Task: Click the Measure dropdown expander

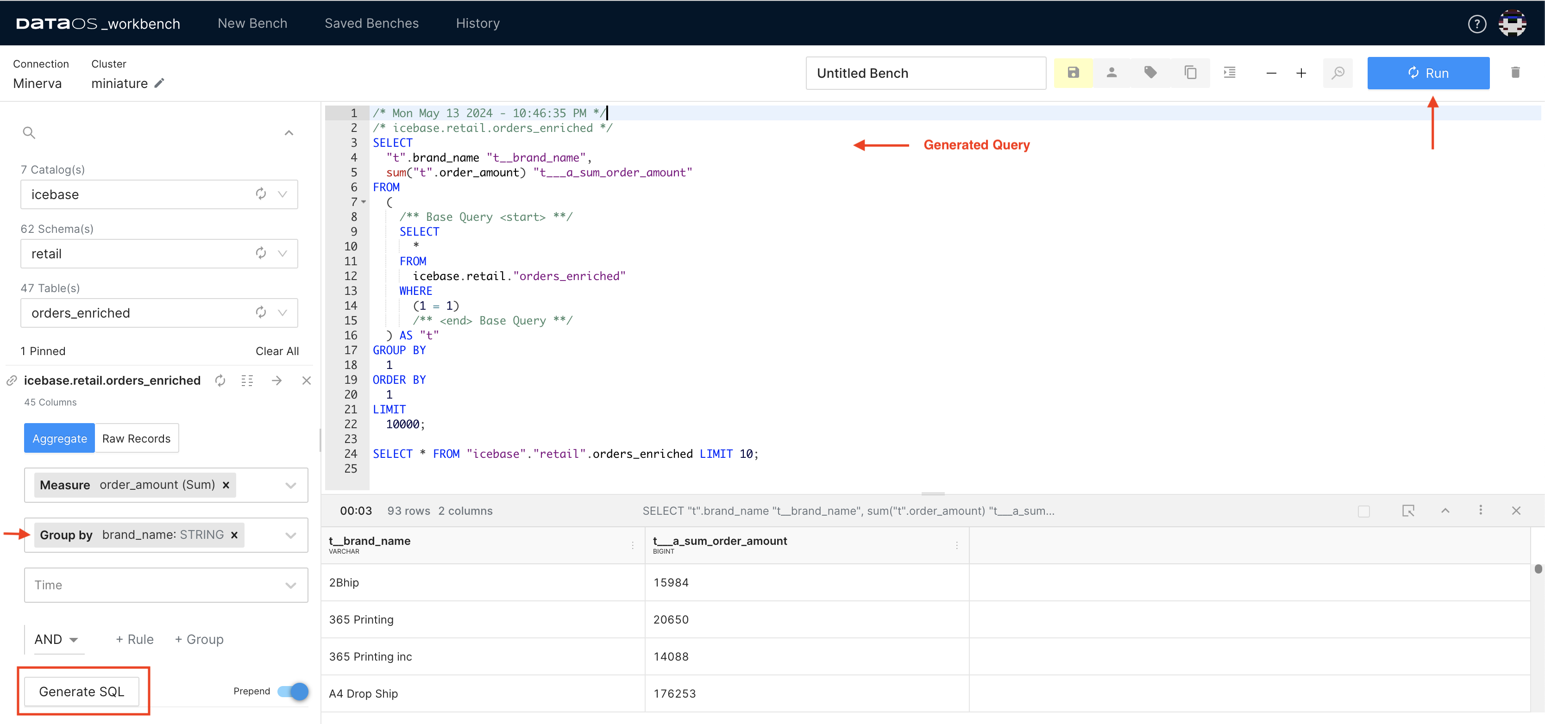Action: (x=292, y=485)
